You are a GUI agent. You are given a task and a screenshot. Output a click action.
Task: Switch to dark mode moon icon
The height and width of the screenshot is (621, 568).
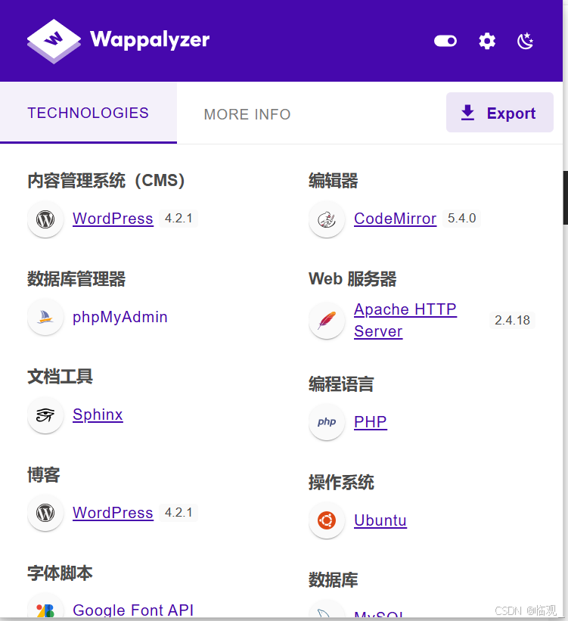point(525,41)
